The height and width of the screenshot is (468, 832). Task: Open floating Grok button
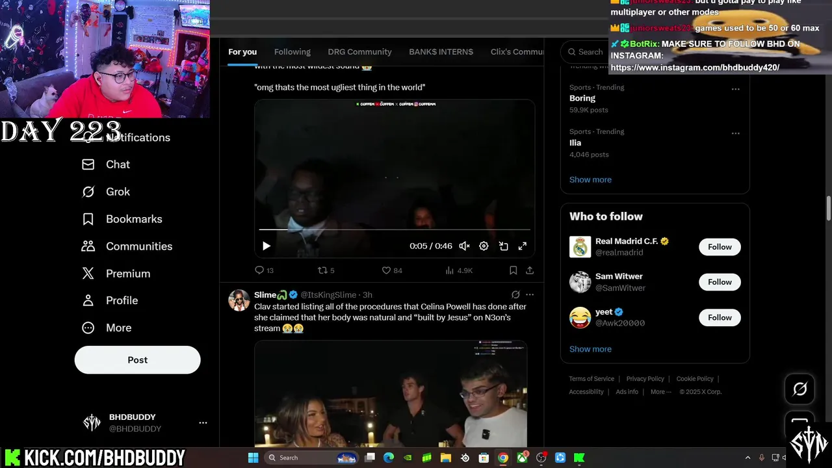click(x=799, y=389)
